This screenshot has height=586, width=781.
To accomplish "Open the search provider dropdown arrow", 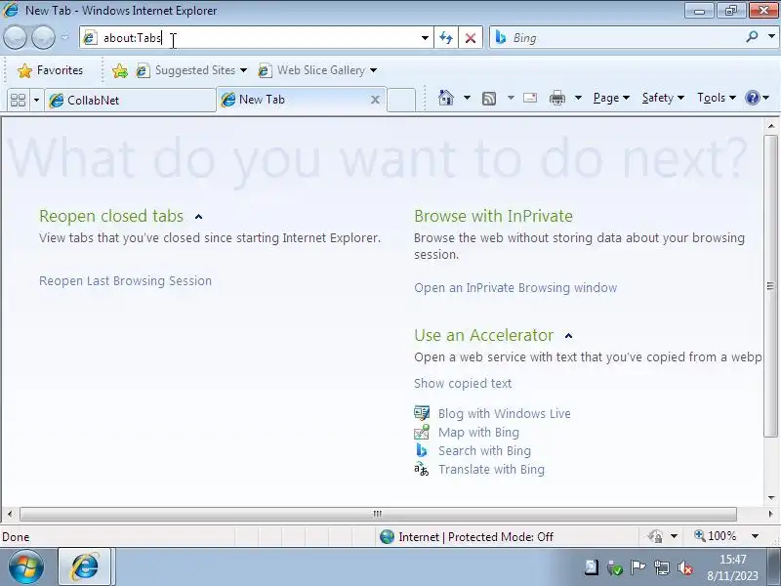I will click(771, 37).
